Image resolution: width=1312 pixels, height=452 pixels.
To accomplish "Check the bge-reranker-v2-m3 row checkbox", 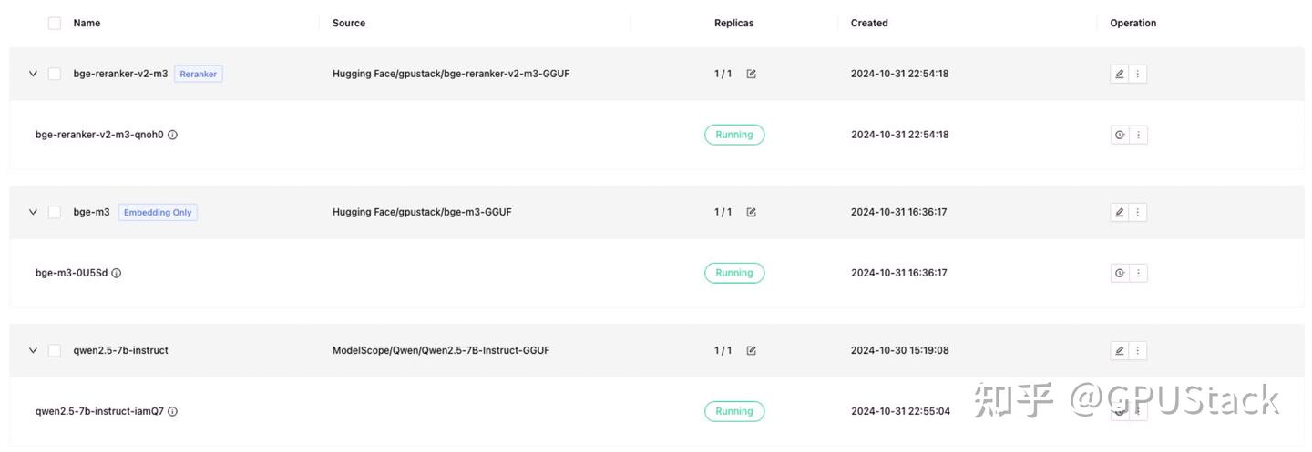I will pyautogui.click(x=55, y=75).
